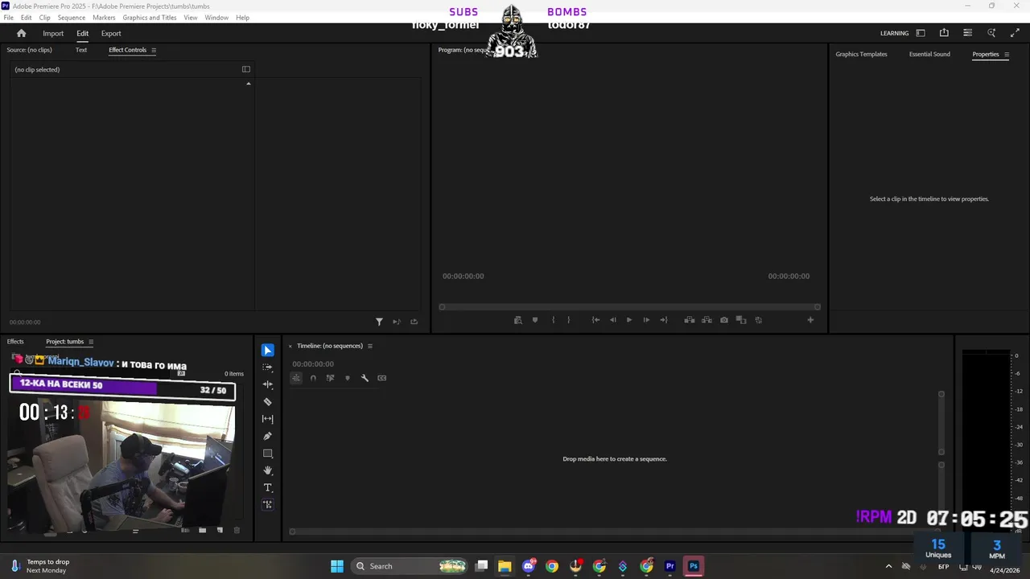Select the Track Select Forward tool
Screen dimensions: 1030x579
[268, 368]
